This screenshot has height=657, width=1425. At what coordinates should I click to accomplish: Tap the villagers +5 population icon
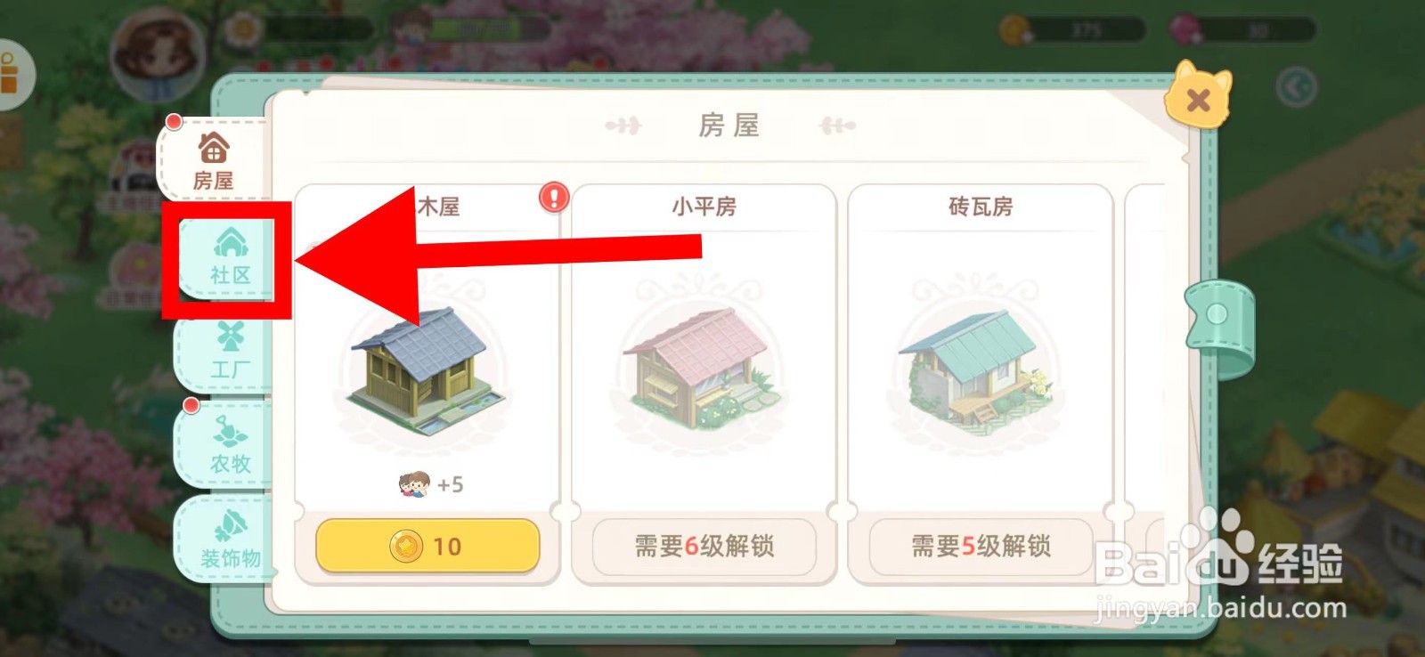tap(414, 484)
